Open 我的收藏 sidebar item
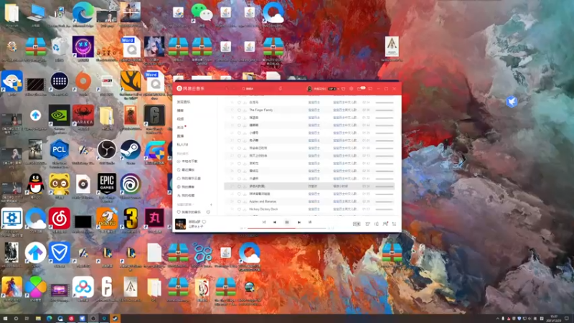The image size is (574, 323). click(x=186, y=195)
